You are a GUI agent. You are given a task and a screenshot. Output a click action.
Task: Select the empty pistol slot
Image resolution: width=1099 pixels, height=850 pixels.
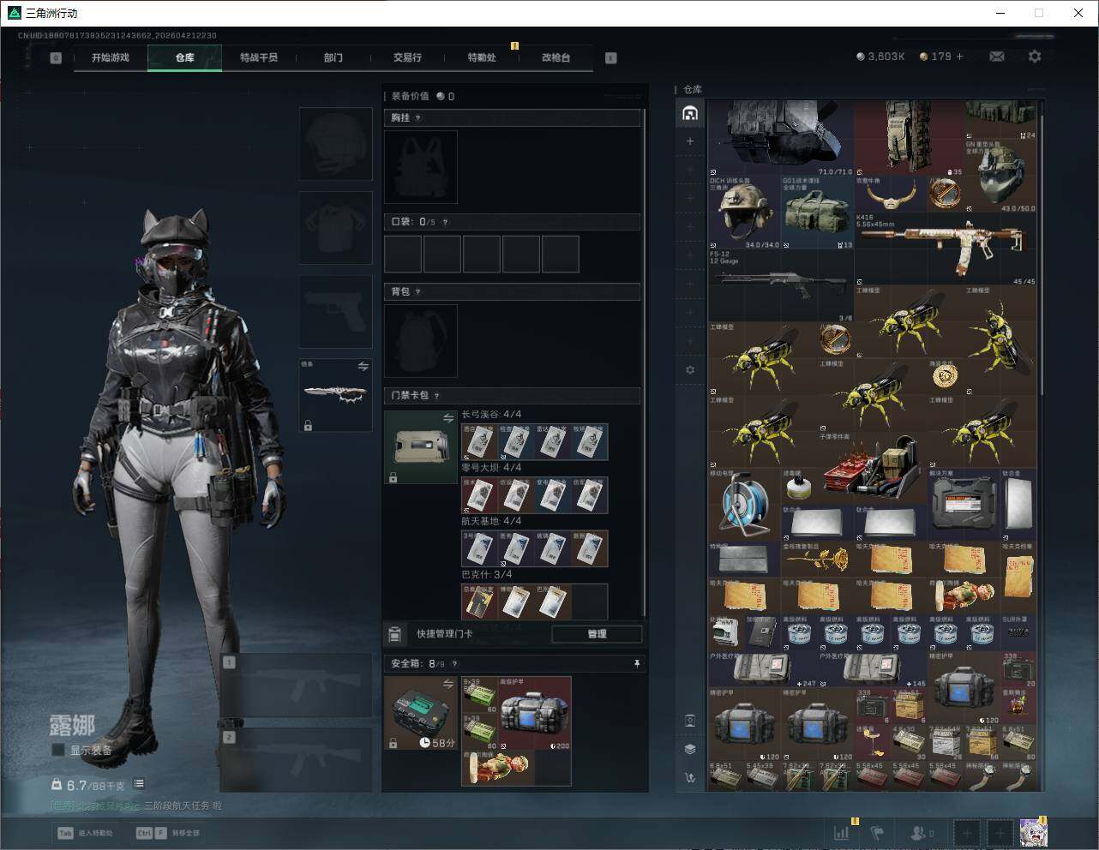pyautogui.click(x=335, y=312)
